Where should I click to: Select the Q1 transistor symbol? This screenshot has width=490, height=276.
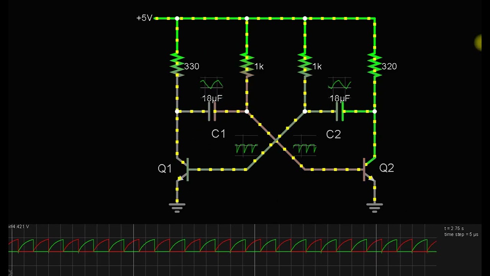(183, 169)
